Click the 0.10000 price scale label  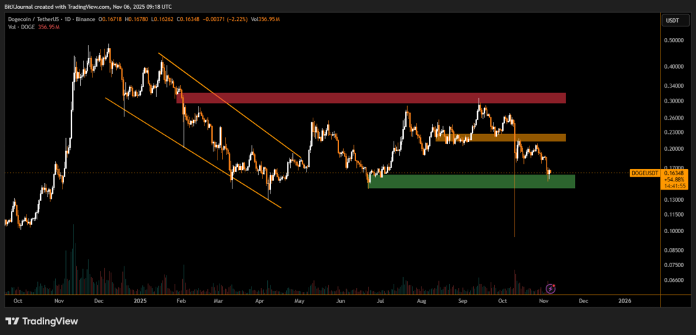coord(673,231)
